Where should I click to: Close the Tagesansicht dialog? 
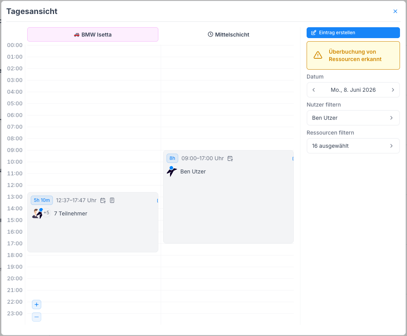coord(395,11)
